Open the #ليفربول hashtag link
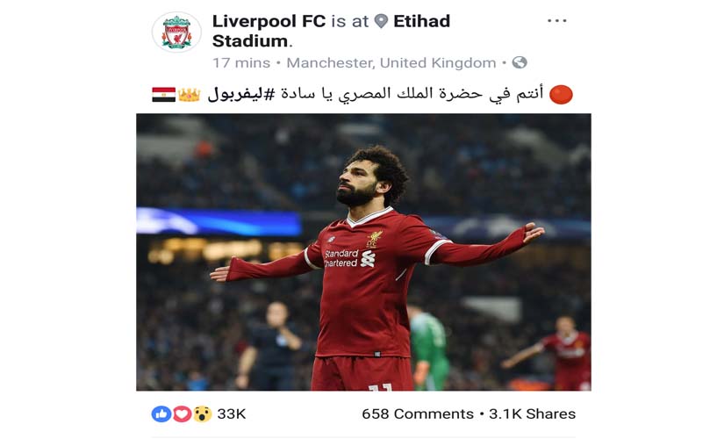This screenshot has width=724, height=439. click(235, 94)
